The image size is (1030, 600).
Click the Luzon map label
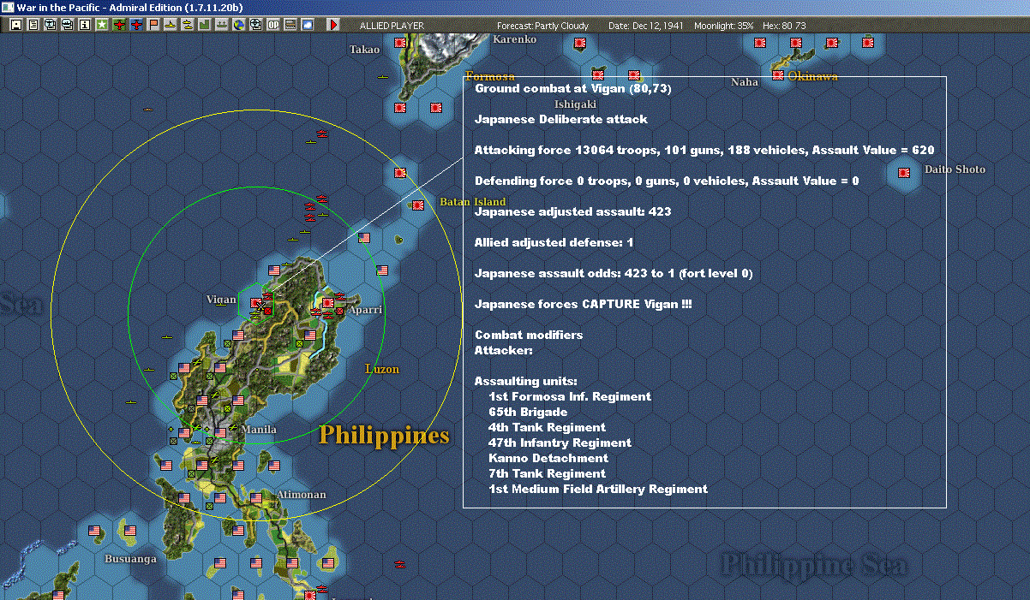pyautogui.click(x=382, y=369)
